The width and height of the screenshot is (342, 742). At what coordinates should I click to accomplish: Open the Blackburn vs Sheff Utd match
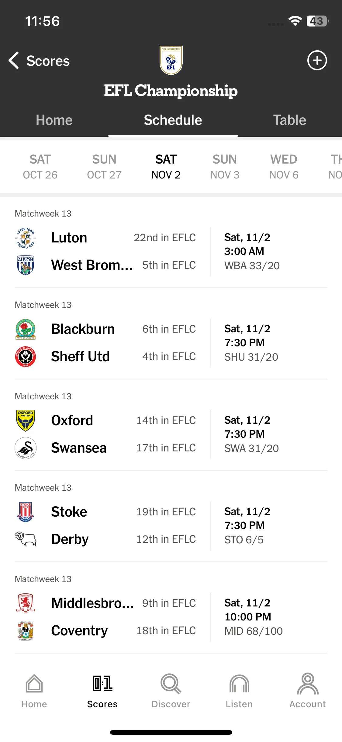click(x=171, y=343)
